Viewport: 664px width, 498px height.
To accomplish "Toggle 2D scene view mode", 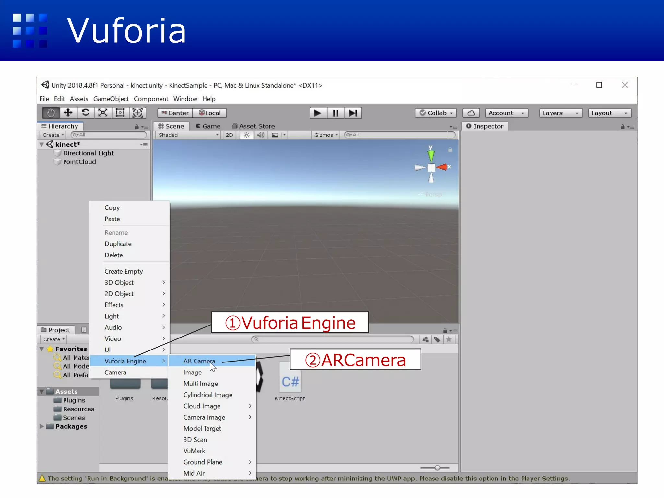I will (x=229, y=135).
